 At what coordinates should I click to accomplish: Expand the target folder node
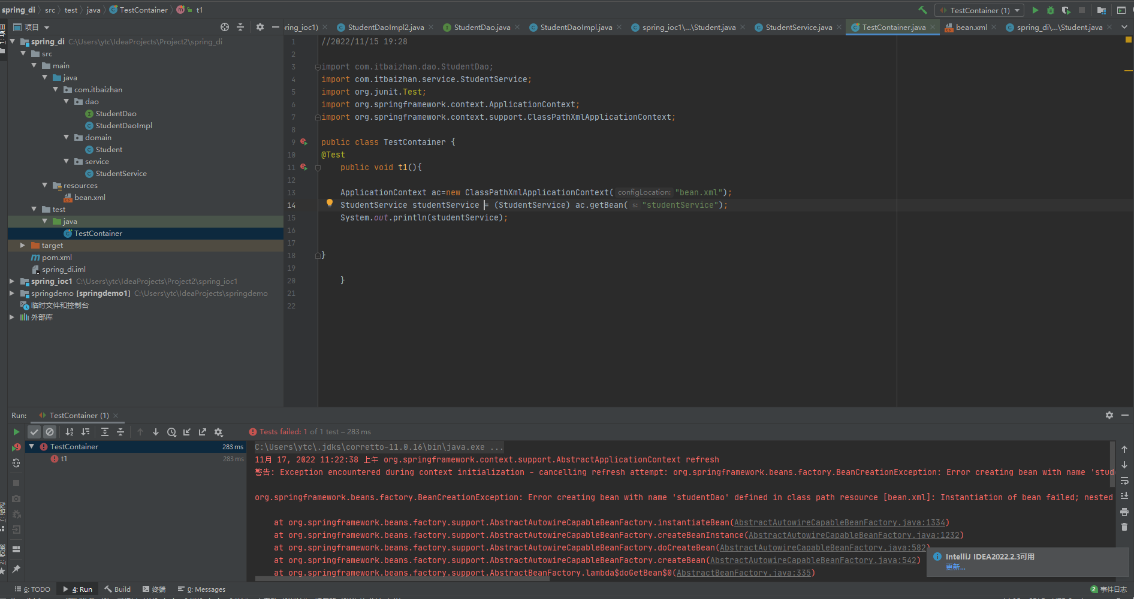pyautogui.click(x=23, y=245)
